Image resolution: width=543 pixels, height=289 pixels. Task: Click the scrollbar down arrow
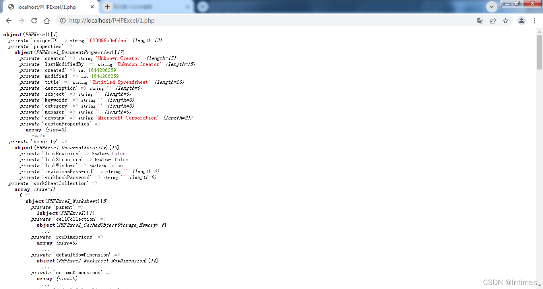[539, 286]
